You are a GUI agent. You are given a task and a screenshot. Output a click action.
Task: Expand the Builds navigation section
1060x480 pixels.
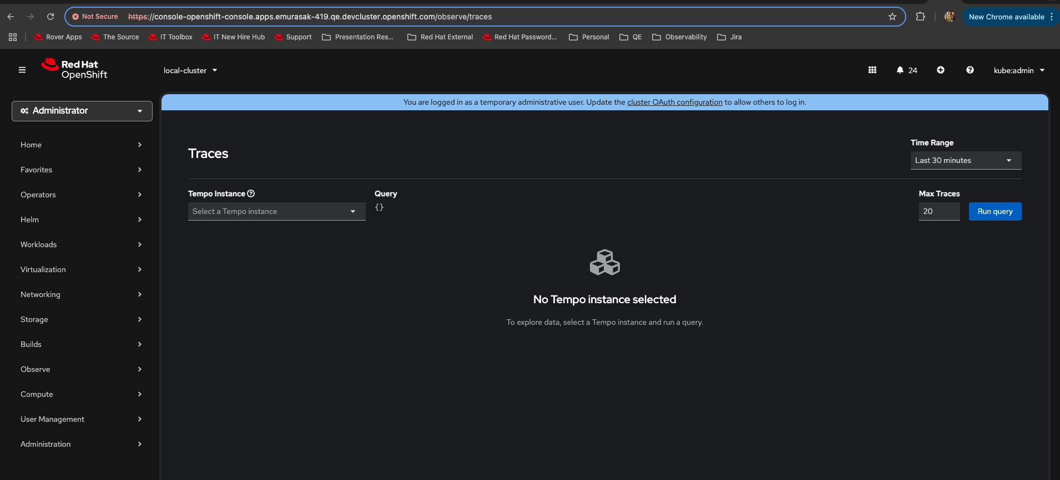(x=81, y=345)
